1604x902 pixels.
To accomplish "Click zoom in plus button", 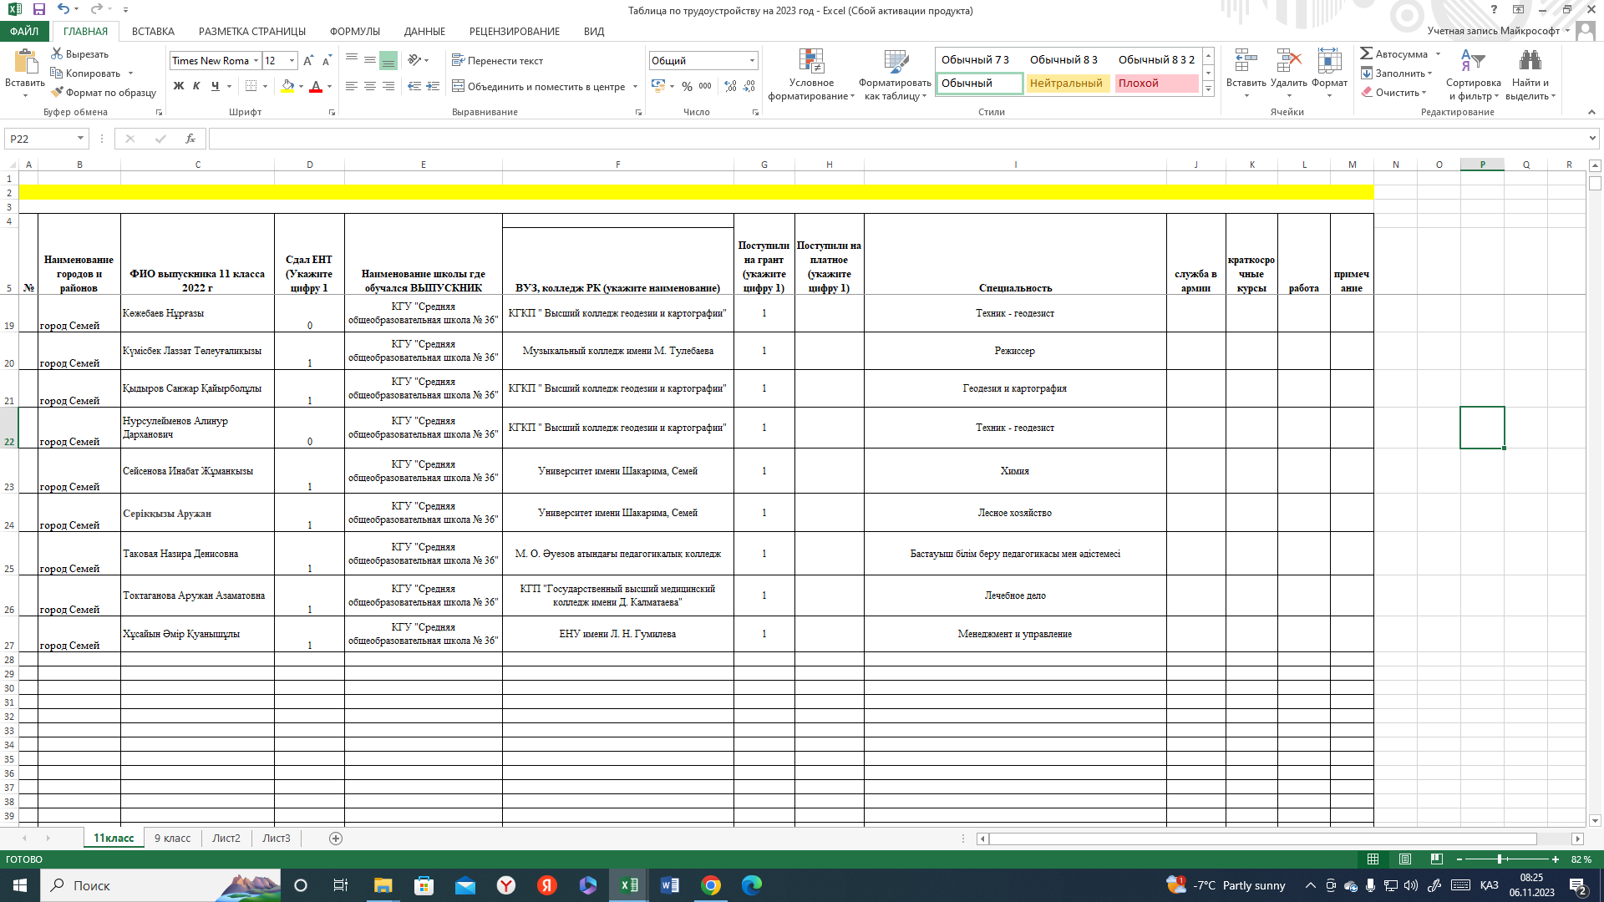I will [1556, 859].
